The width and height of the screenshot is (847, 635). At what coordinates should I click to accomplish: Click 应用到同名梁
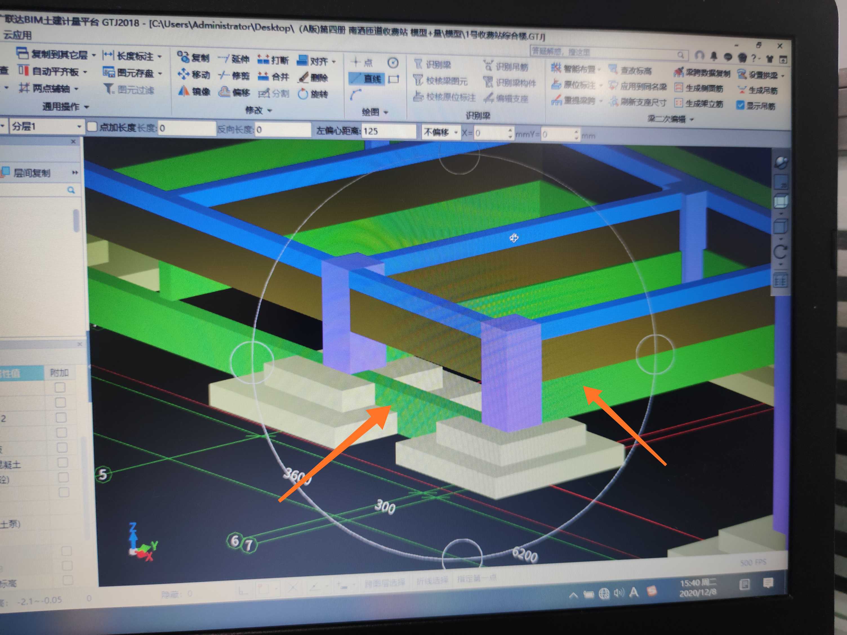[x=638, y=86]
